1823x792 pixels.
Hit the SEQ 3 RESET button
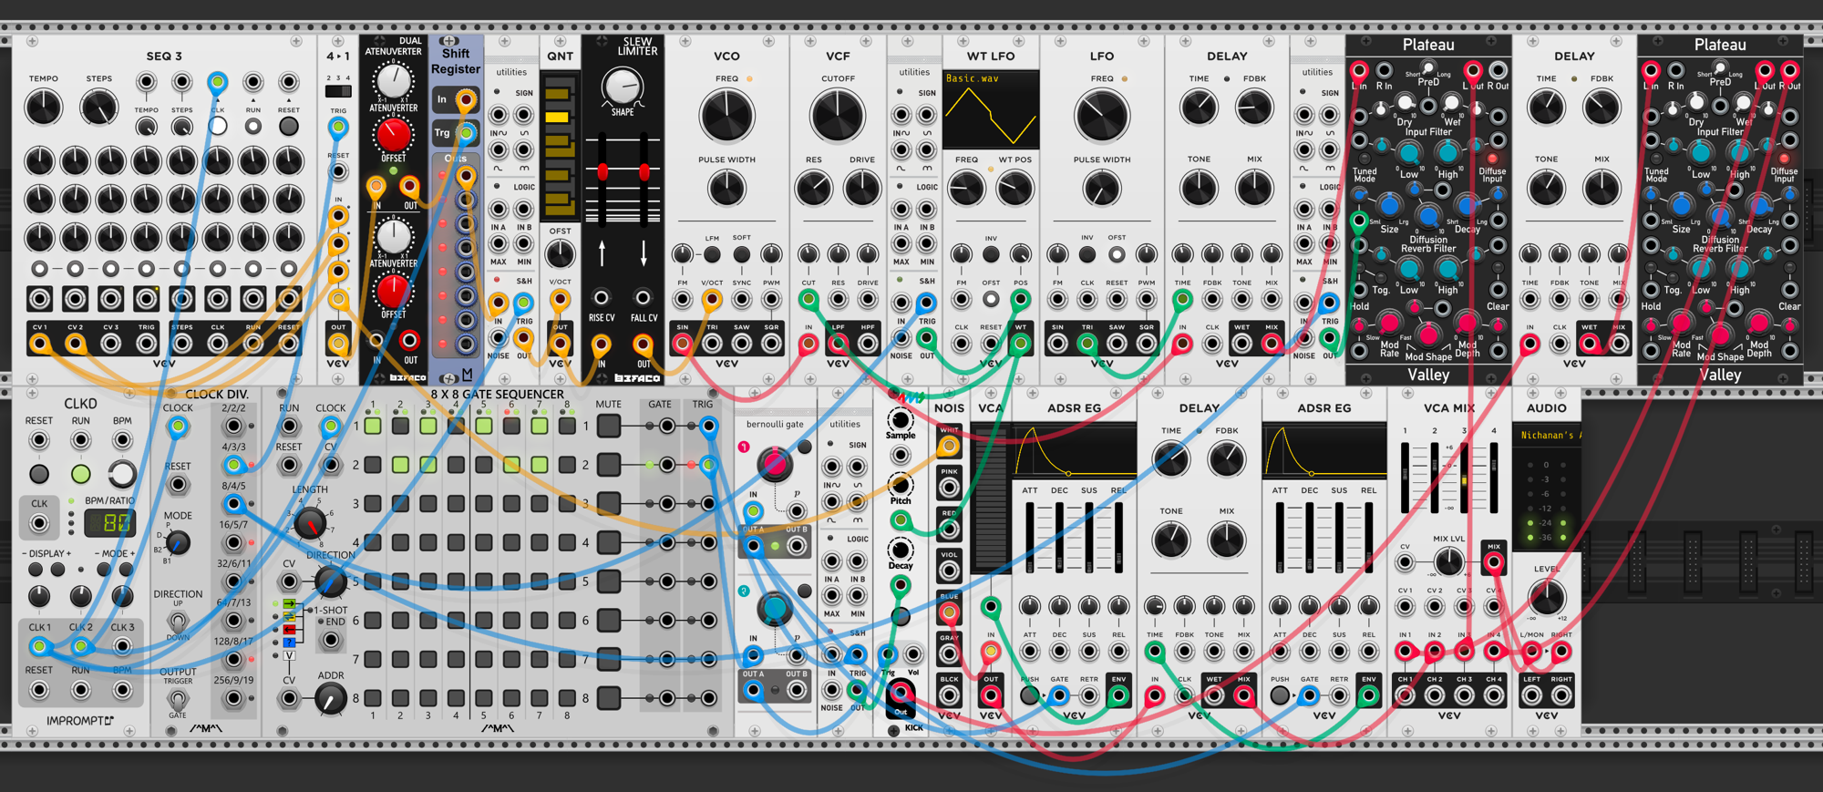(288, 126)
